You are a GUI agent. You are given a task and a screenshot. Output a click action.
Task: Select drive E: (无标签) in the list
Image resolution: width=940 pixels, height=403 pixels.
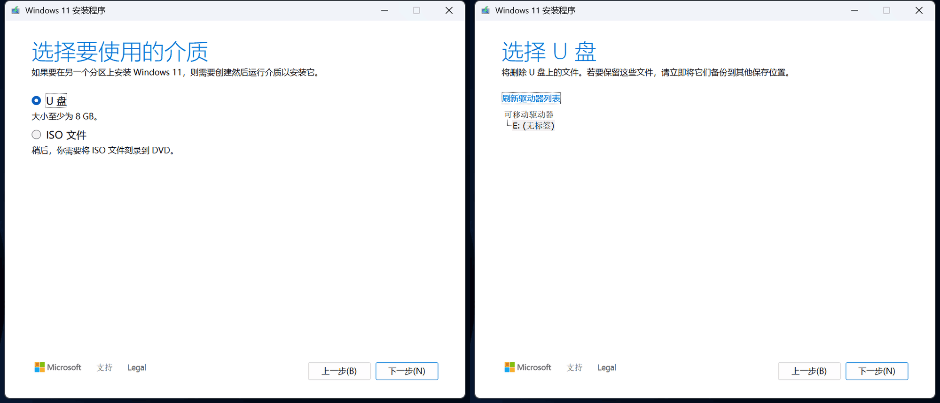click(x=533, y=126)
